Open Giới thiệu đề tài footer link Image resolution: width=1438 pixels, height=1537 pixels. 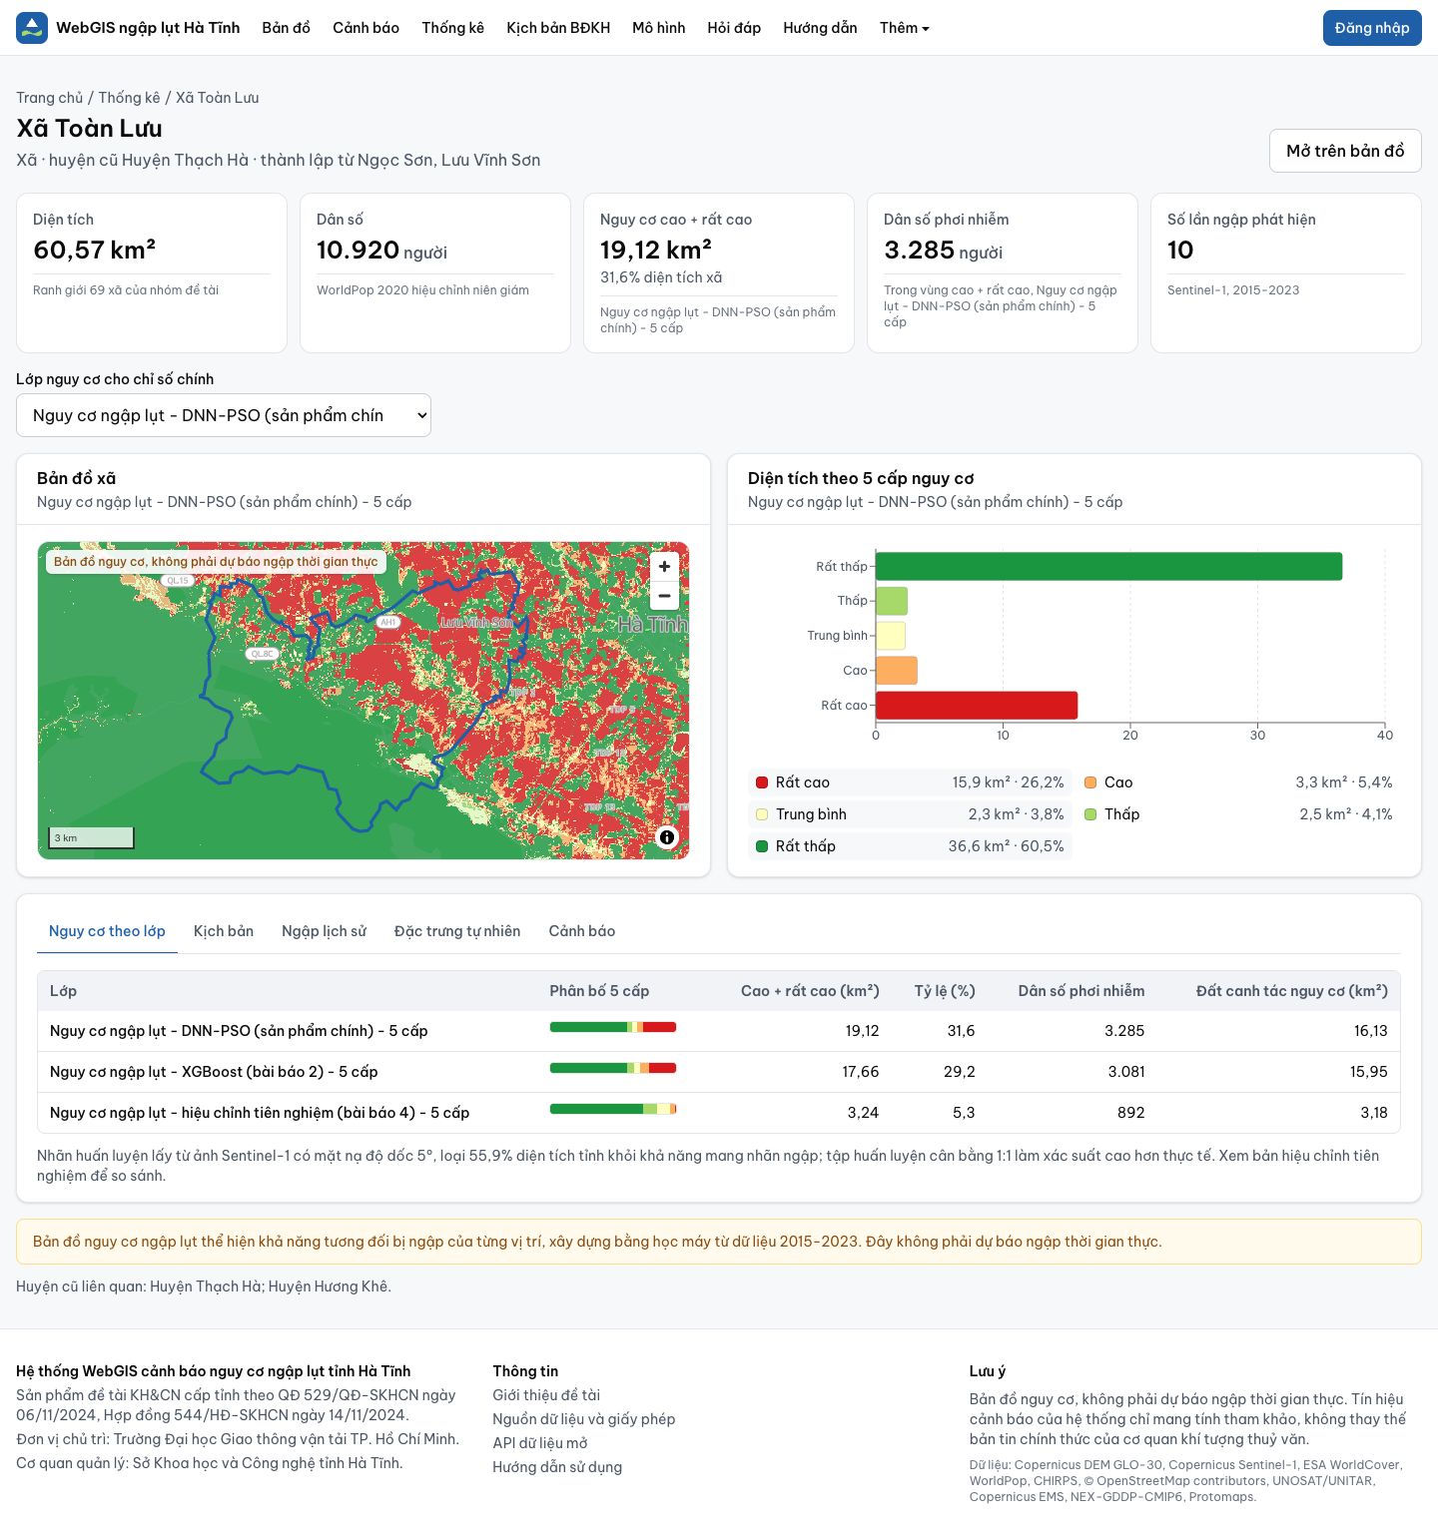(546, 1395)
